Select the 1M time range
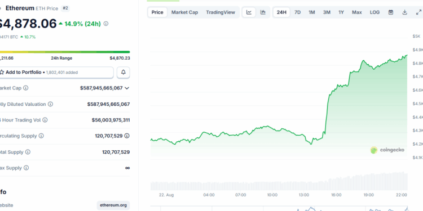 pos(311,12)
